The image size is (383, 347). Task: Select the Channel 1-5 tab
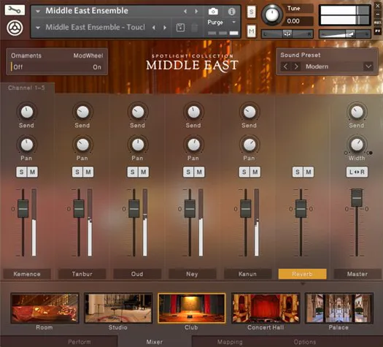[x=26, y=88]
